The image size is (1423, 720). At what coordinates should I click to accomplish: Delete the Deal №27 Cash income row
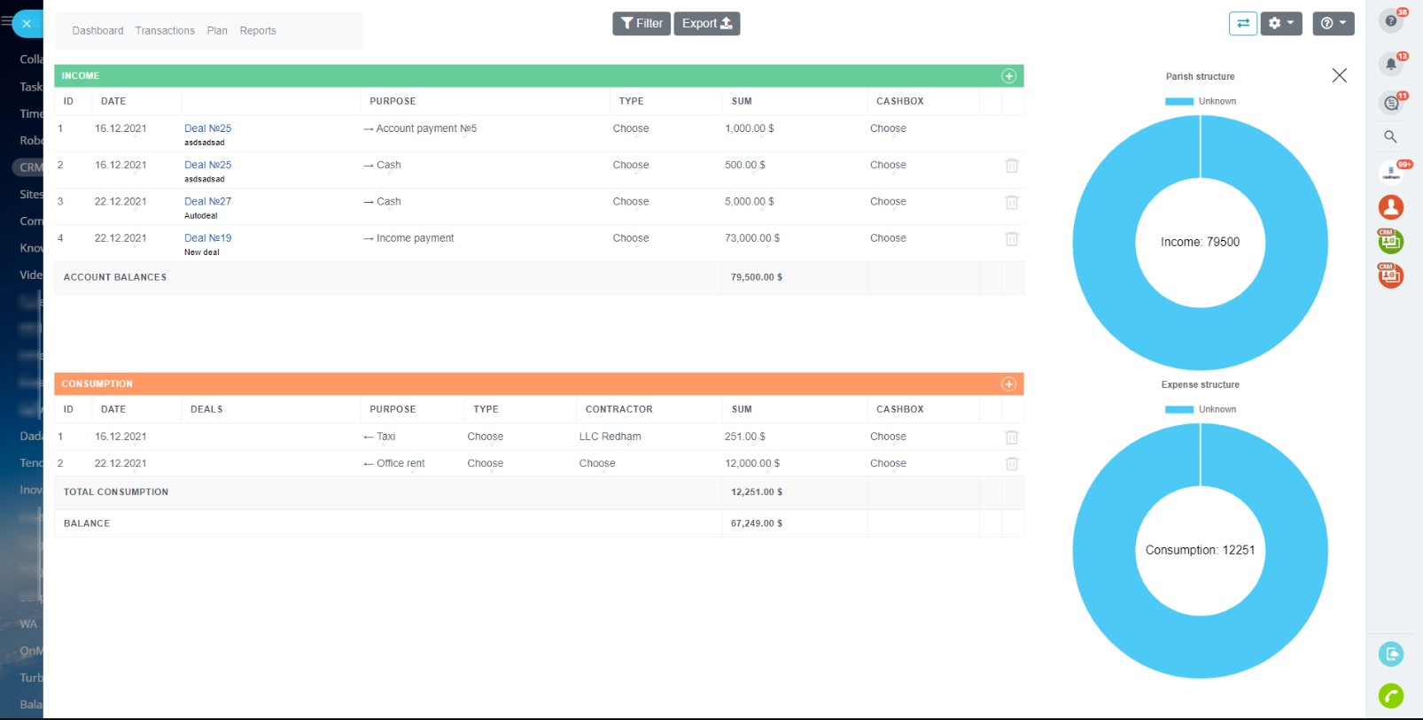click(1011, 203)
